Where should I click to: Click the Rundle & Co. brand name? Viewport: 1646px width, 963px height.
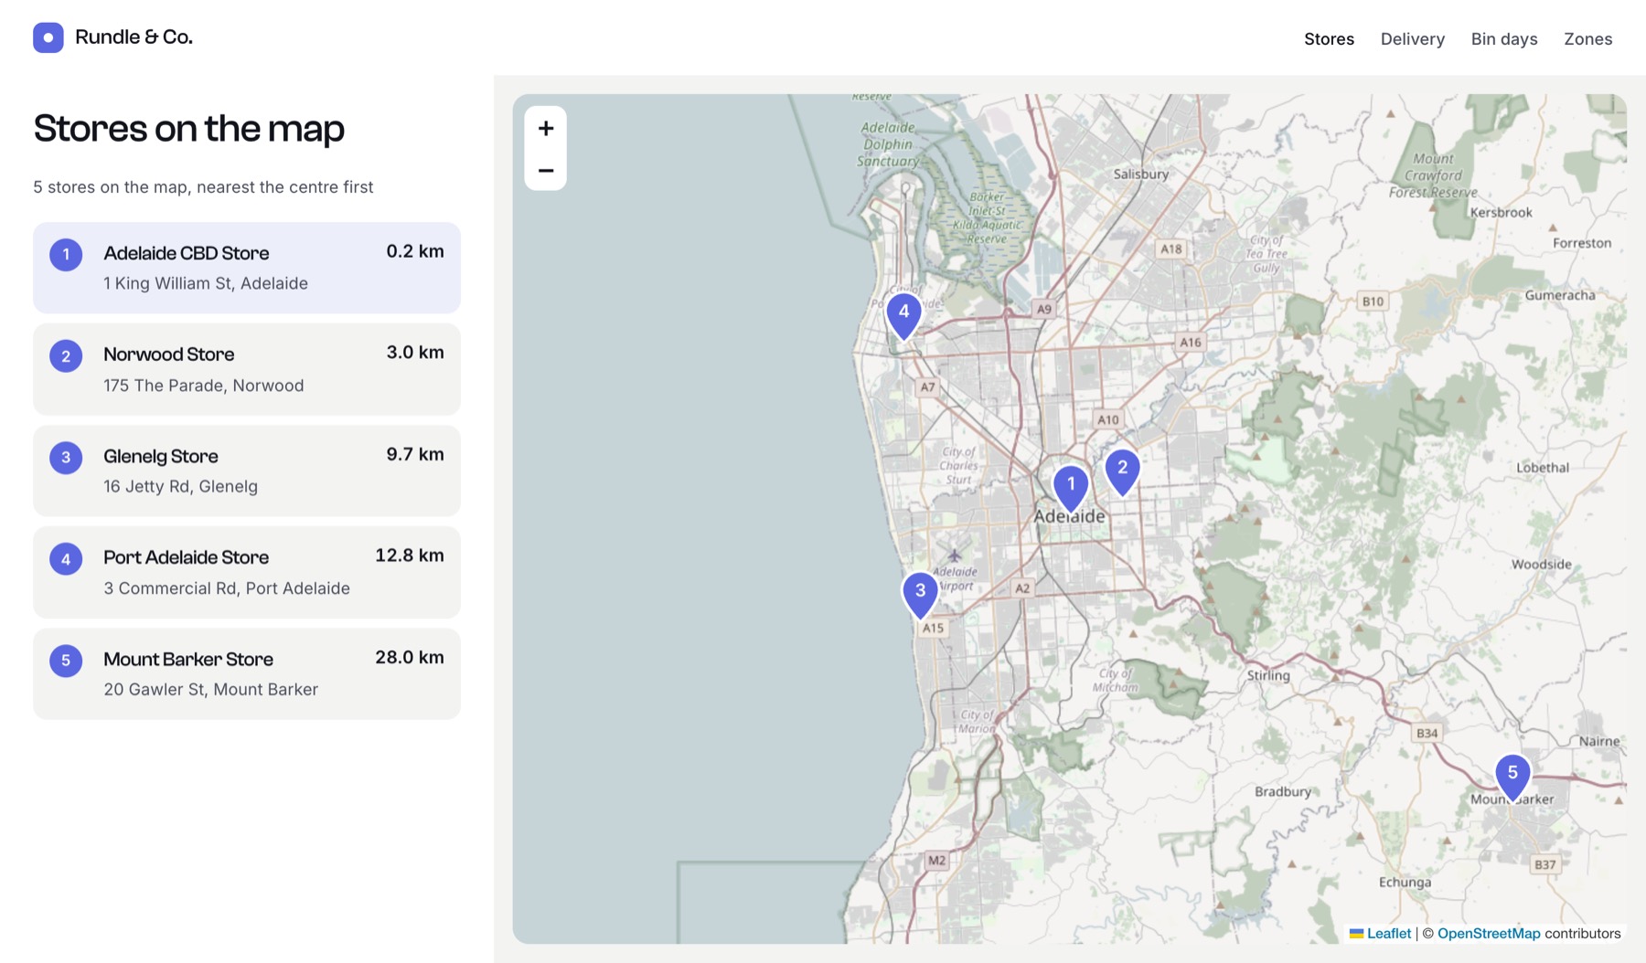134,37
